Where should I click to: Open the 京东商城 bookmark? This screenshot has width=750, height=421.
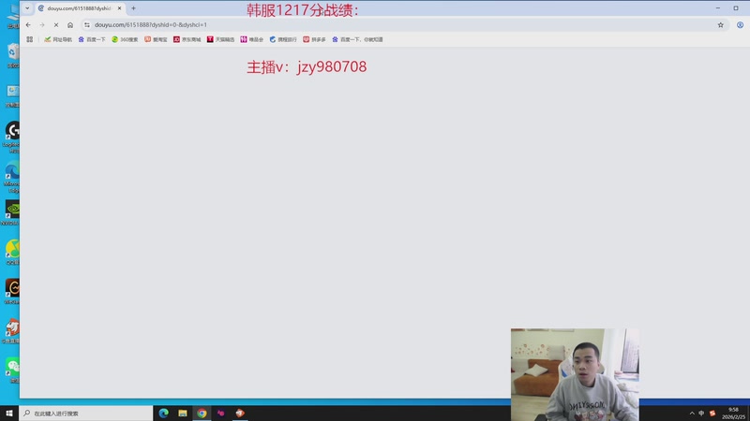188,39
